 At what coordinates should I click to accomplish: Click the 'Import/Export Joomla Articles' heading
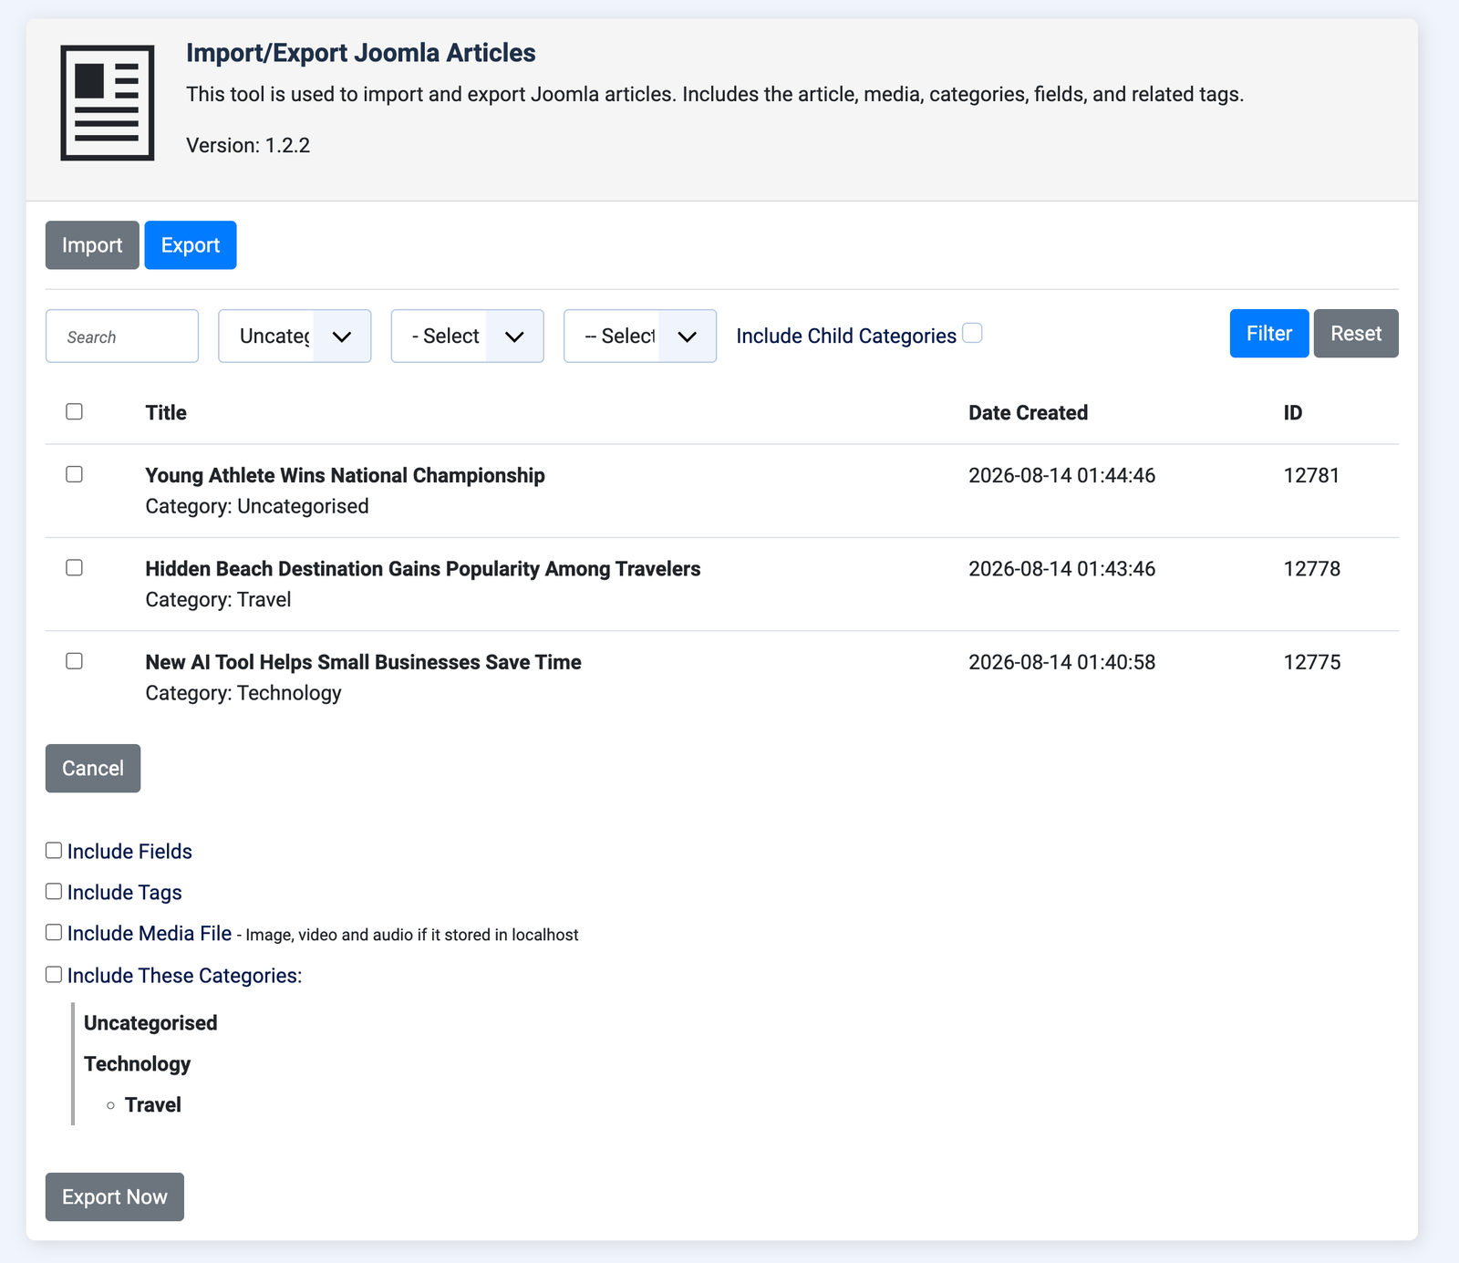pyautogui.click(x=361, y=53)
